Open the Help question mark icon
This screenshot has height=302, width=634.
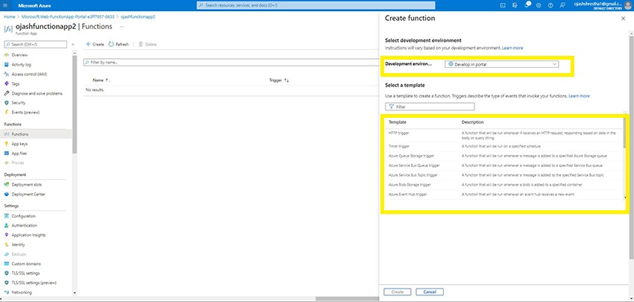pos(550,6)
